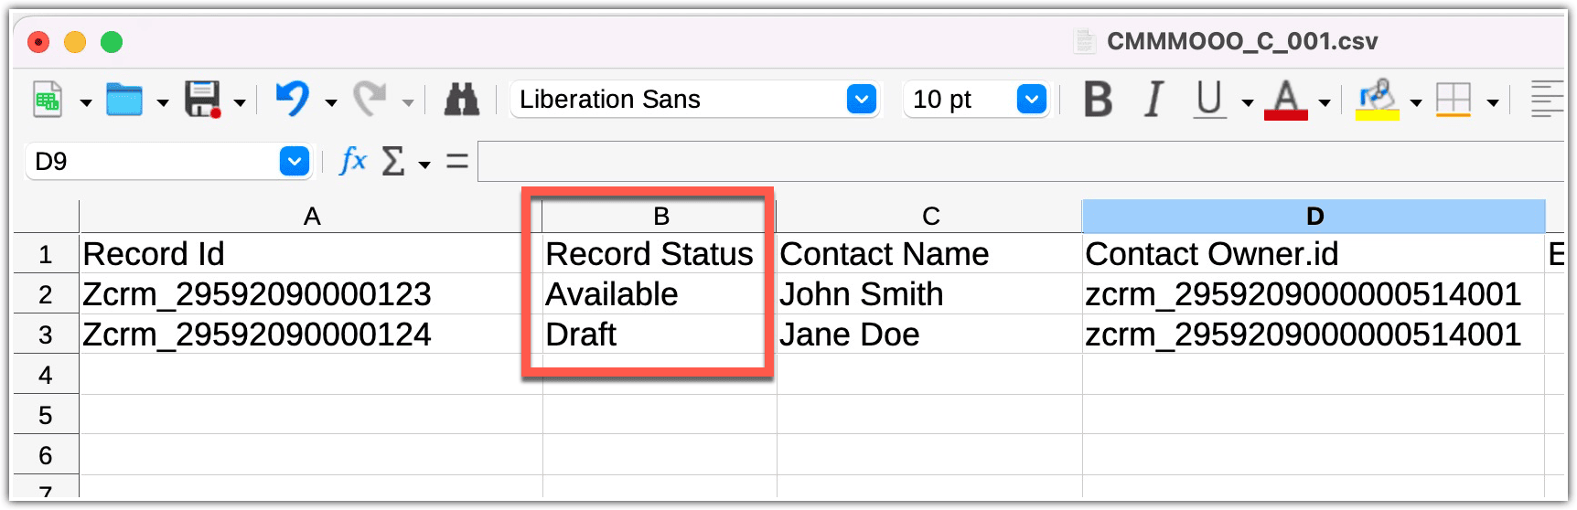
Task: Click the red font color button
Action: click(x=1285, y=100)
